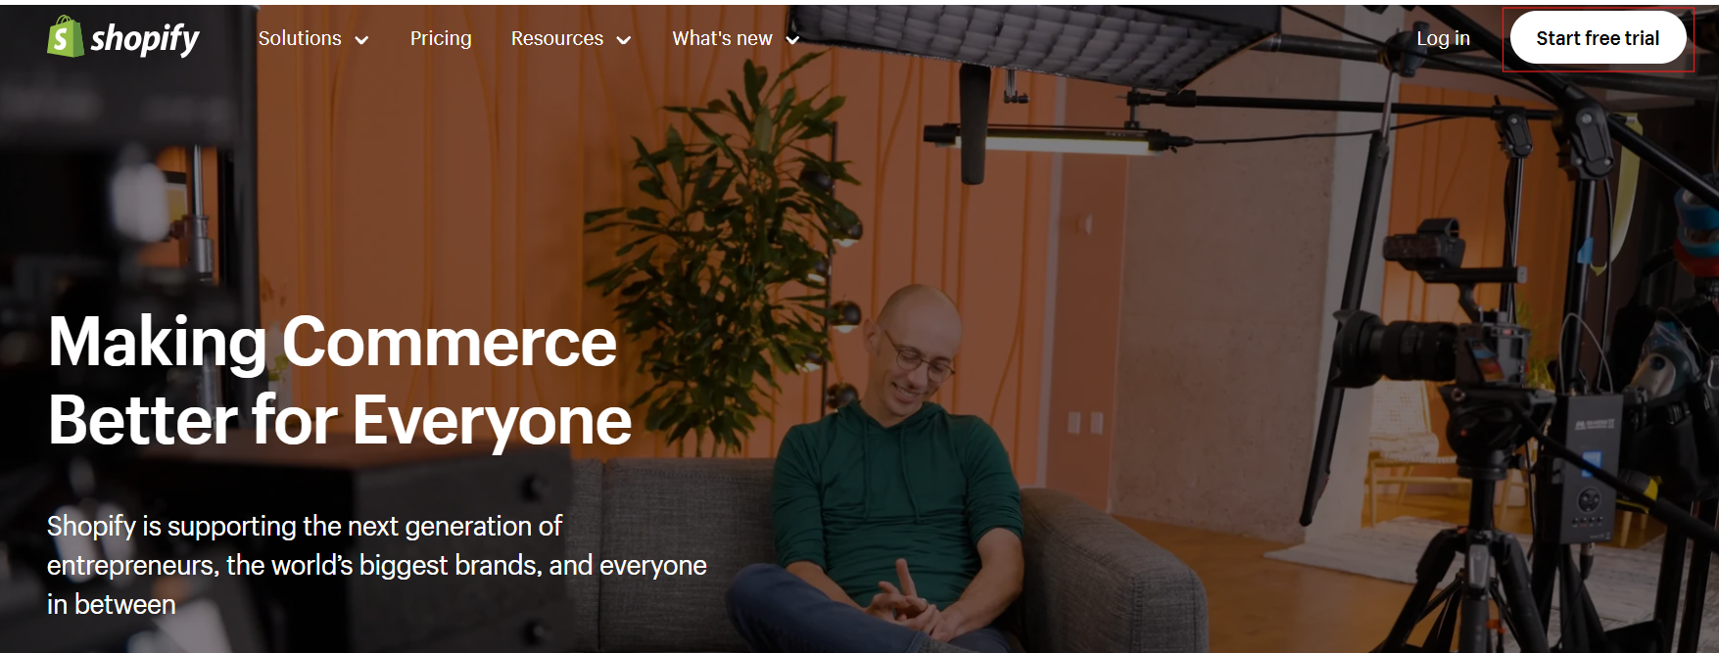Open the Solutions menu
This screenshot has height=653, width=1719.
click(300, 38)
